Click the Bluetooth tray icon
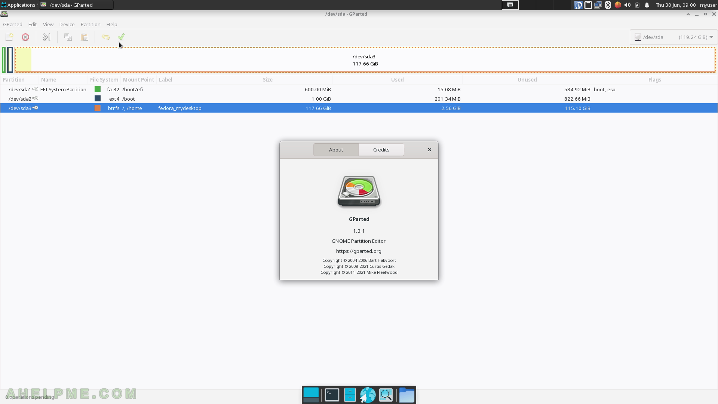Image resolution: width=718 pixels, height=404 pixels. coord(608,5)
